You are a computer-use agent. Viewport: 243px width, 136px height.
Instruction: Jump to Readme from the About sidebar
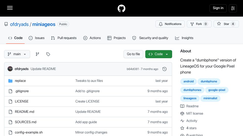click(189, 106)
